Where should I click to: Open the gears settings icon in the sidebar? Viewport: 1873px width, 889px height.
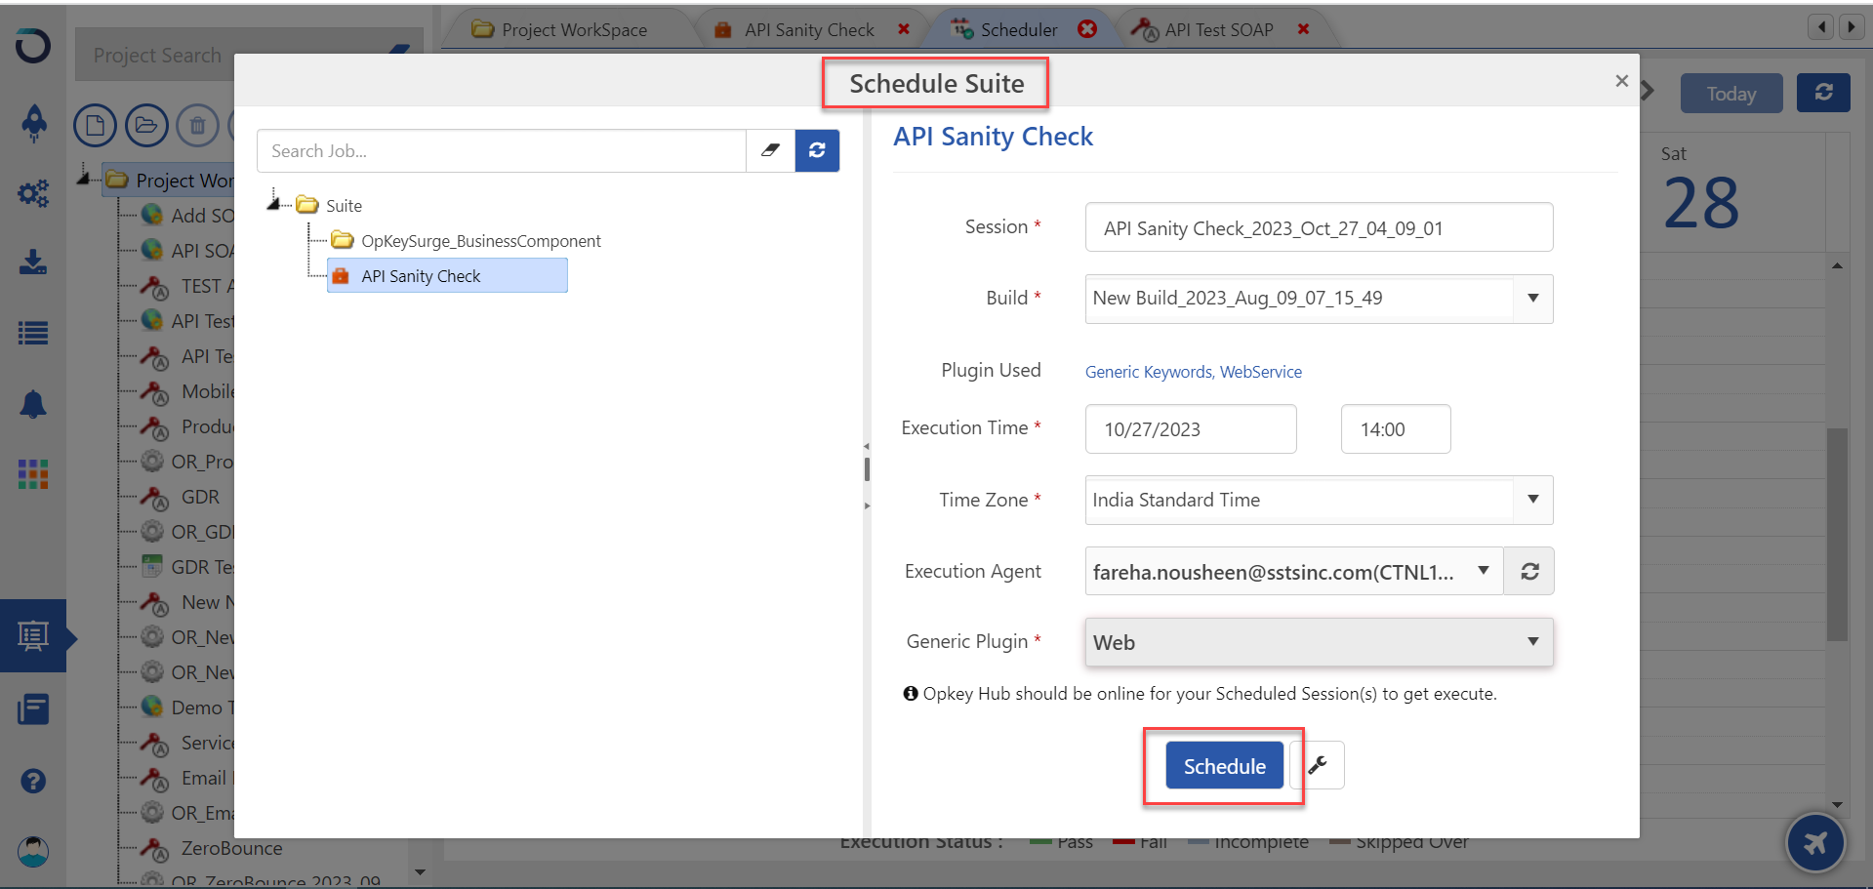[33, 193]
